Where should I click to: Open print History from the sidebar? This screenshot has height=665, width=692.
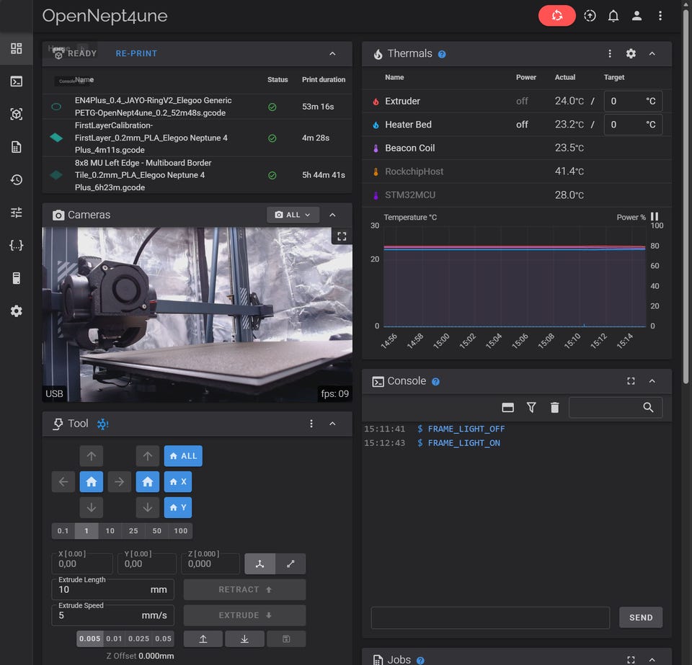[17, 180]
